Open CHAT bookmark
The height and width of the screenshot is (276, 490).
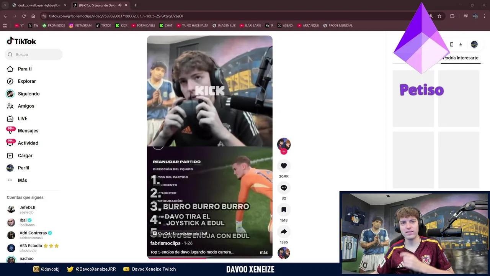(x=166, y=26)
